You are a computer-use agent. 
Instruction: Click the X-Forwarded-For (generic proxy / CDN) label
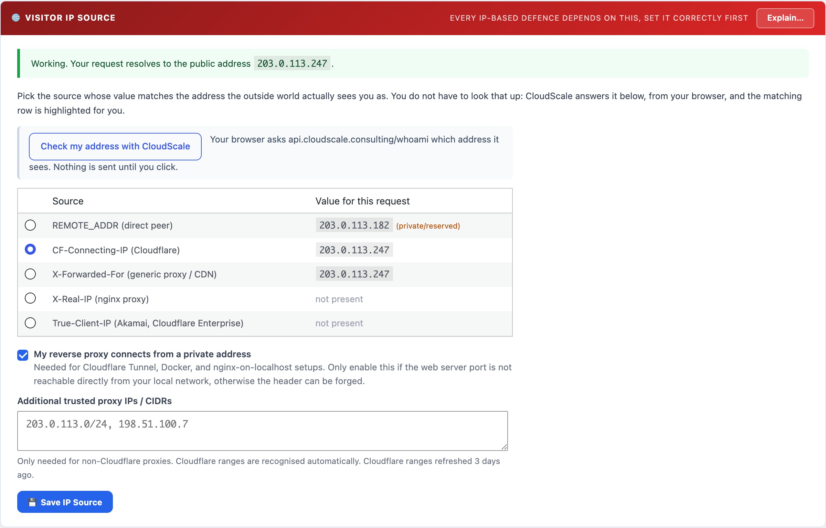coord(134,274)
